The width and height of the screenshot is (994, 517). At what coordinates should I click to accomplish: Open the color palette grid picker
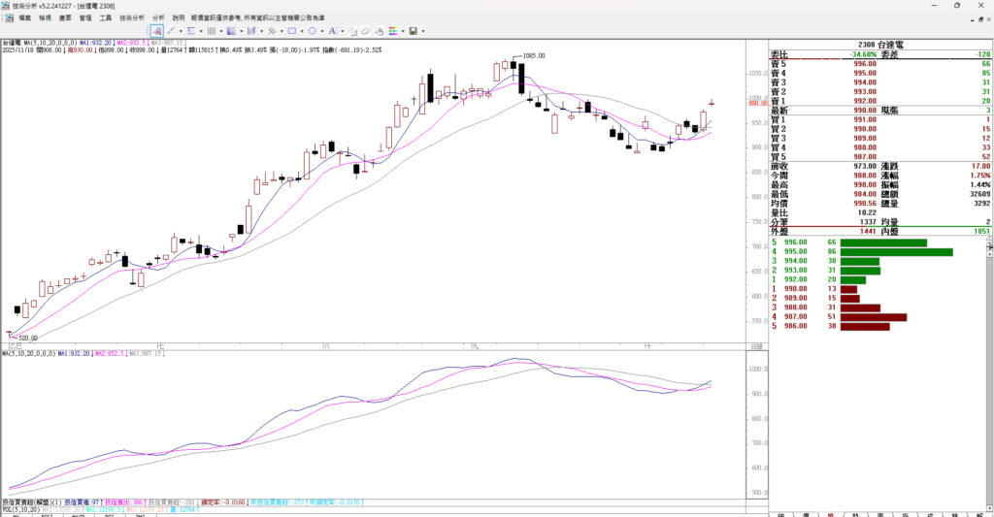tap(392, 31)
